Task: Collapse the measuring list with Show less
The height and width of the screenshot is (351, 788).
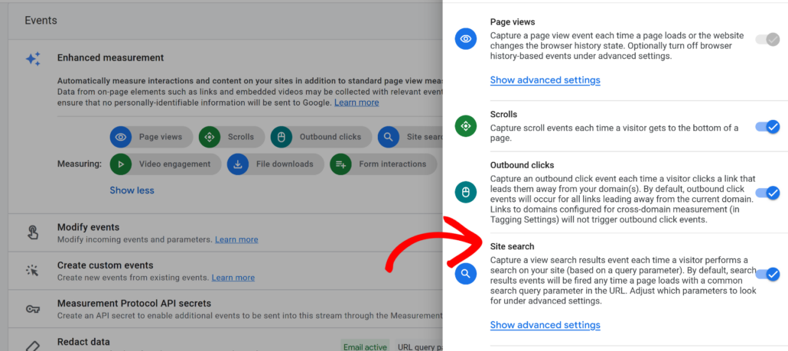Action: tap(132, 190)
